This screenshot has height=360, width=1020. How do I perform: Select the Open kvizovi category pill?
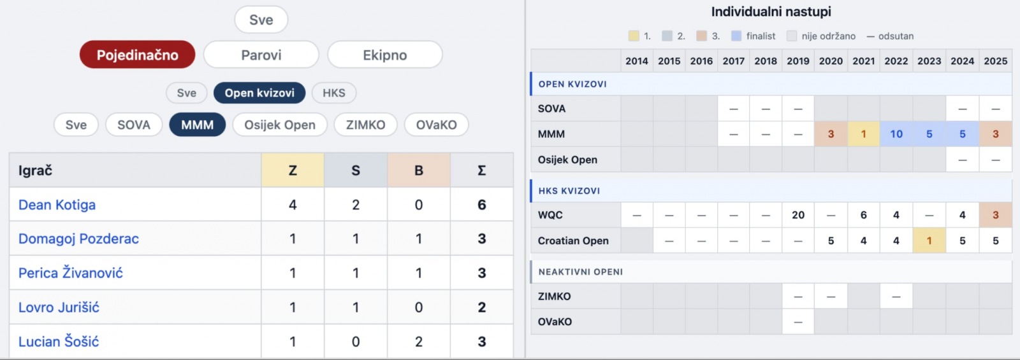(259, 93)
